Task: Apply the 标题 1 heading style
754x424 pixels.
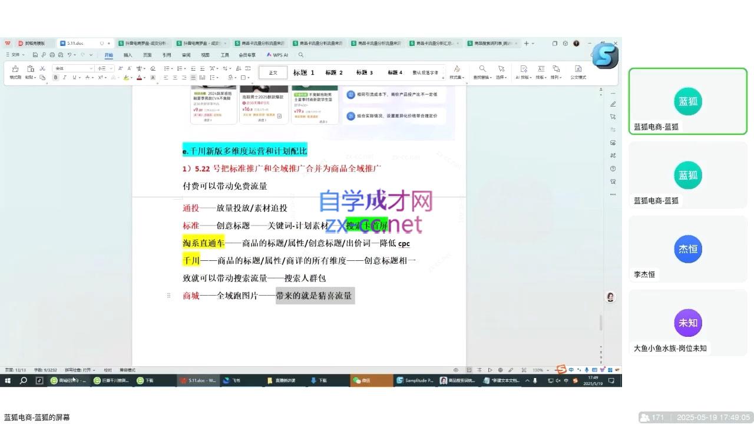Action: [304, 72]
